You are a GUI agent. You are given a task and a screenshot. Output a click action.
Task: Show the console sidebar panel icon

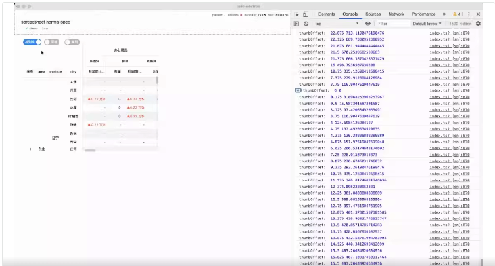click(x=296, y=24)
